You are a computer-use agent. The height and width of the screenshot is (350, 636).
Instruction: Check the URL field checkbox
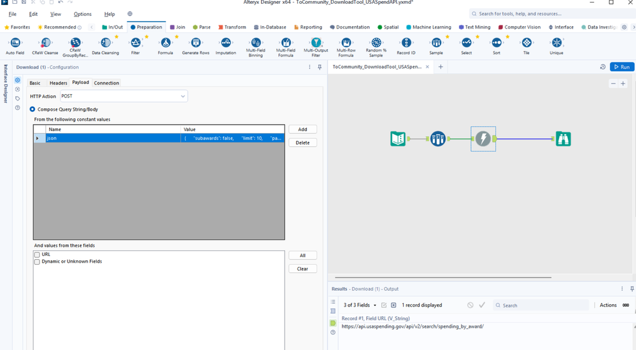37,255
